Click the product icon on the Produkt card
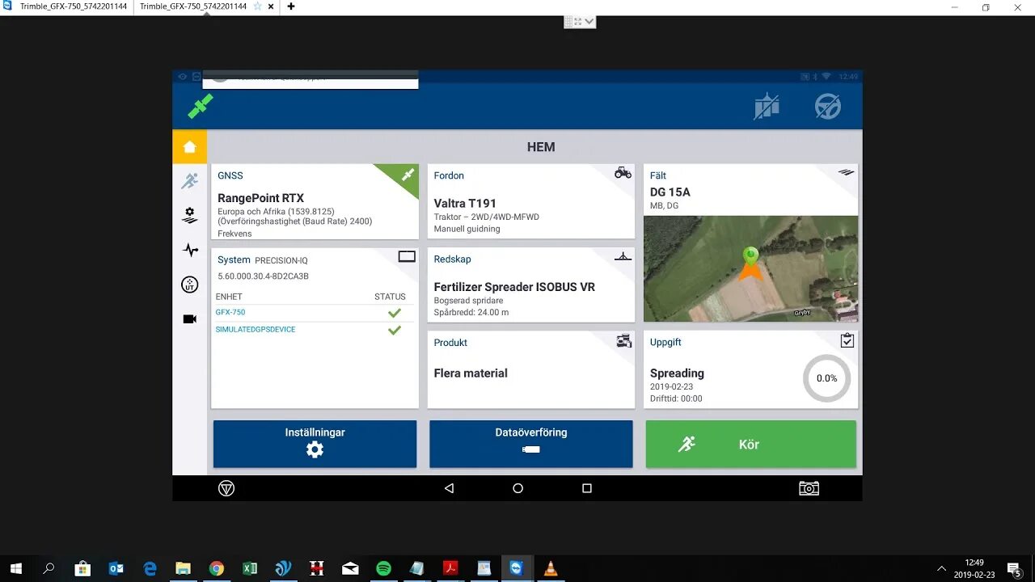The image size is (1035, 582). pyautogui.click(x=623, y=340)
